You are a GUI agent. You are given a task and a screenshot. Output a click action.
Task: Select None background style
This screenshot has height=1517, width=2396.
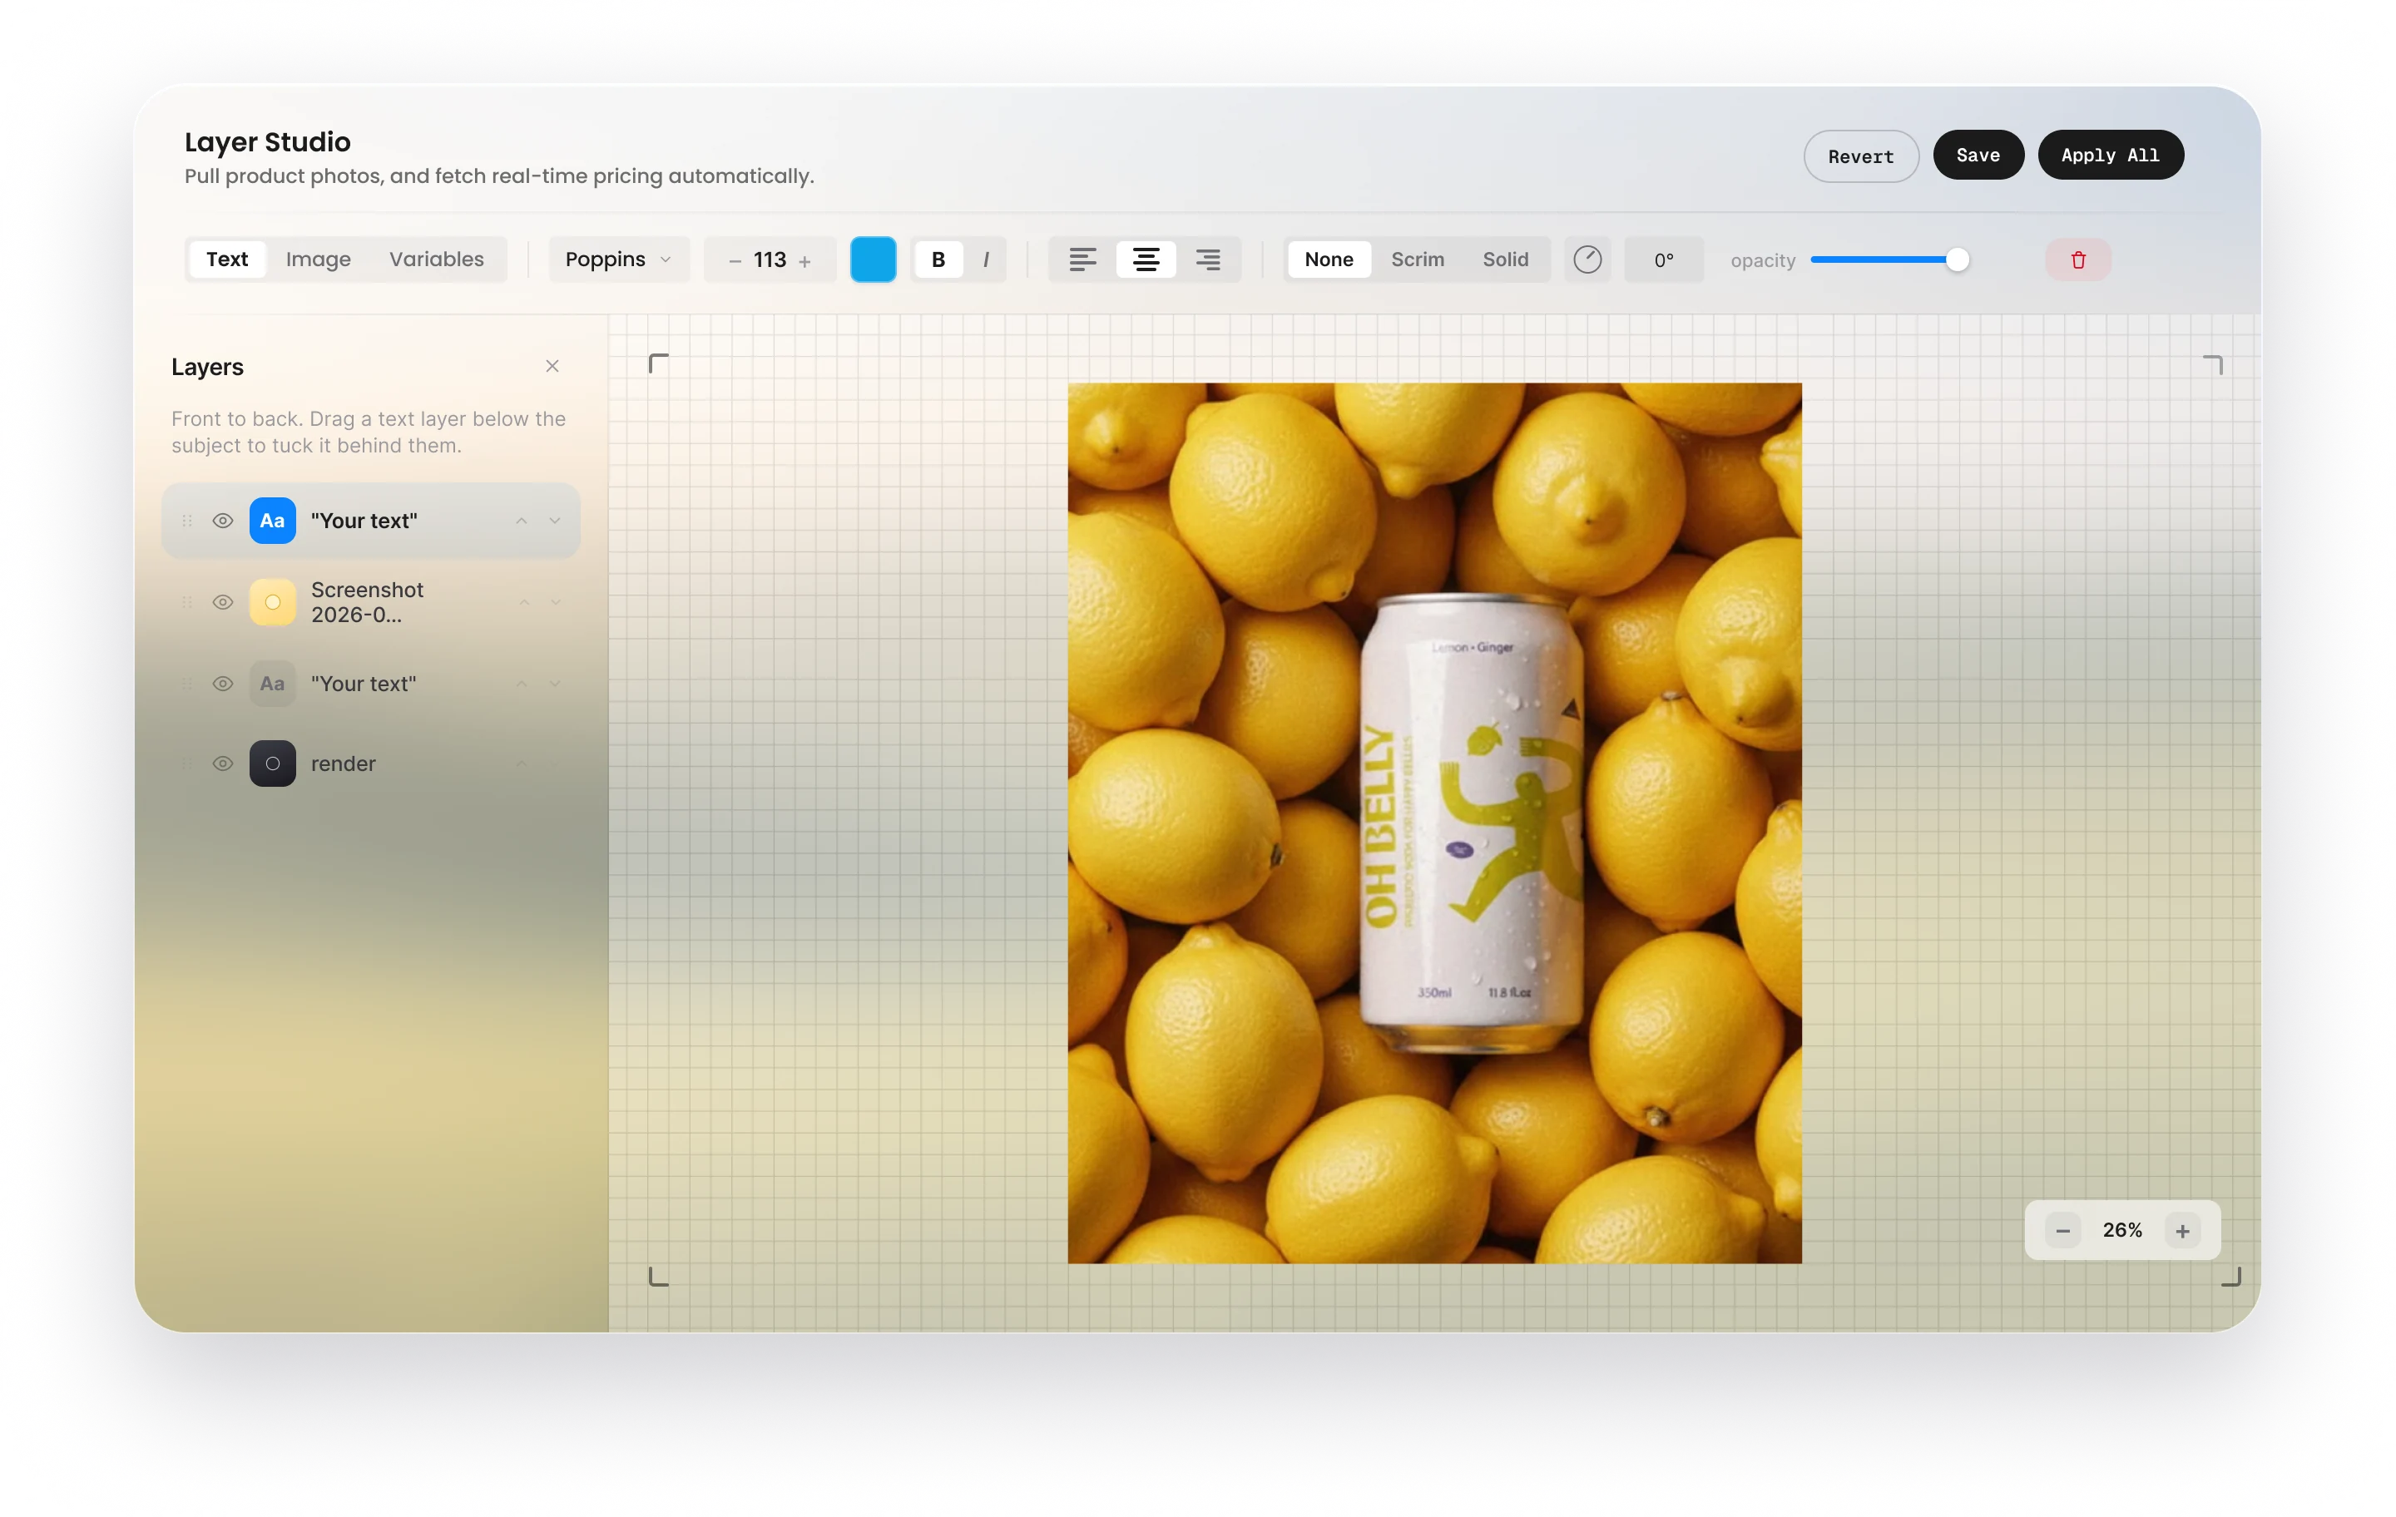coord(1329,259)
